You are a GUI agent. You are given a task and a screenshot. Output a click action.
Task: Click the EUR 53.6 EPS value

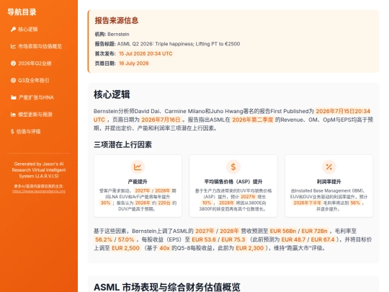pyautogui.click(x=204, y=239)
